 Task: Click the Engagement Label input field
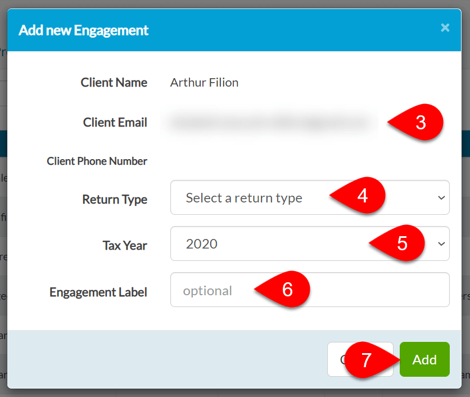click(310, 290)
